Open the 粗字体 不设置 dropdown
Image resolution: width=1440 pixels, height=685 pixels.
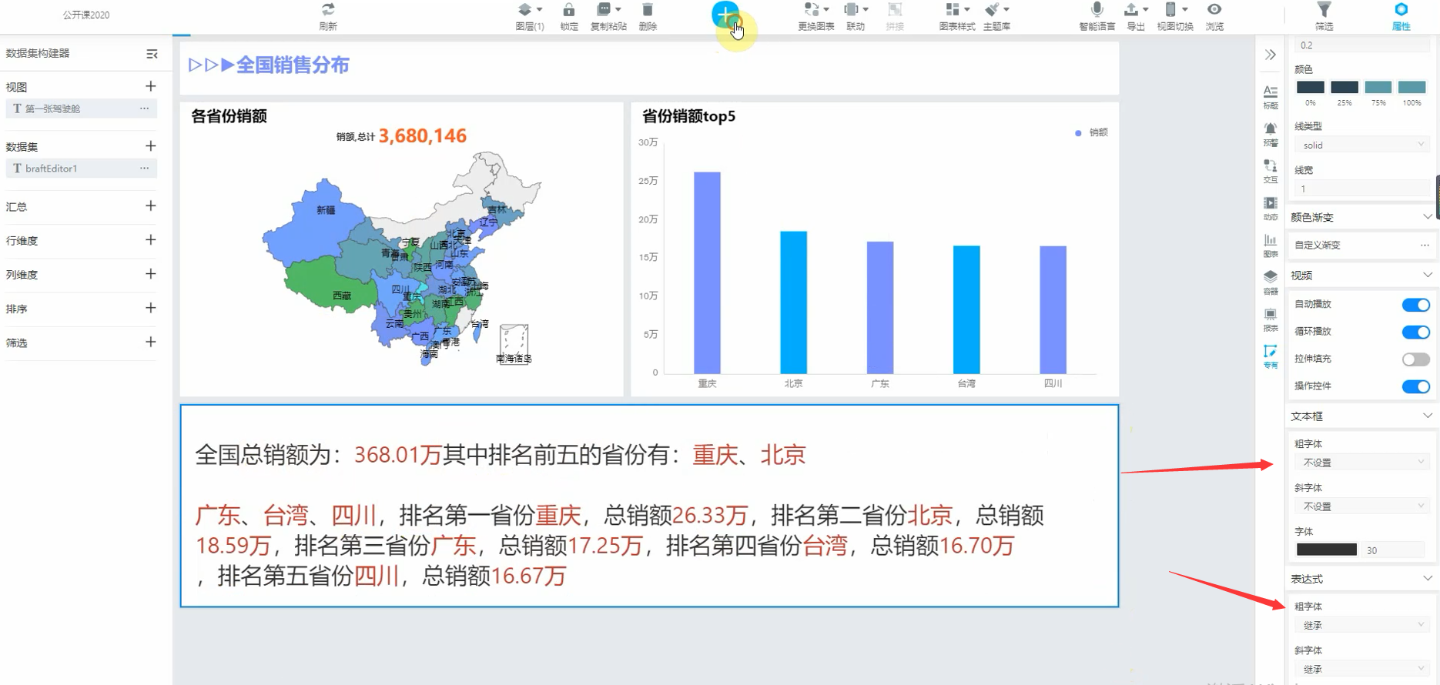pos(1361,463)
